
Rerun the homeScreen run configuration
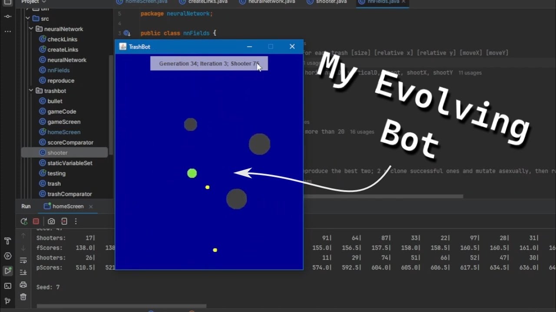(24, 221)
